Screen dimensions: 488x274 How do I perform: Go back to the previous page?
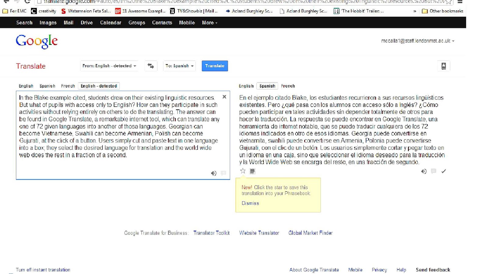(6, 2)
